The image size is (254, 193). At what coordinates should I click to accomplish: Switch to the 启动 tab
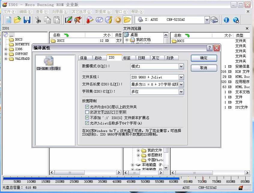coord(99,58)
